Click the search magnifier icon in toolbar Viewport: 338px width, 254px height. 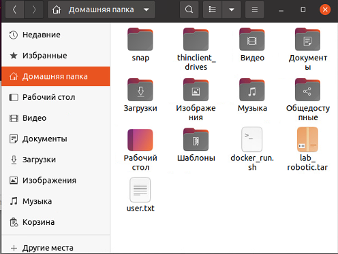pyautogui.click(x=189, y=10)
